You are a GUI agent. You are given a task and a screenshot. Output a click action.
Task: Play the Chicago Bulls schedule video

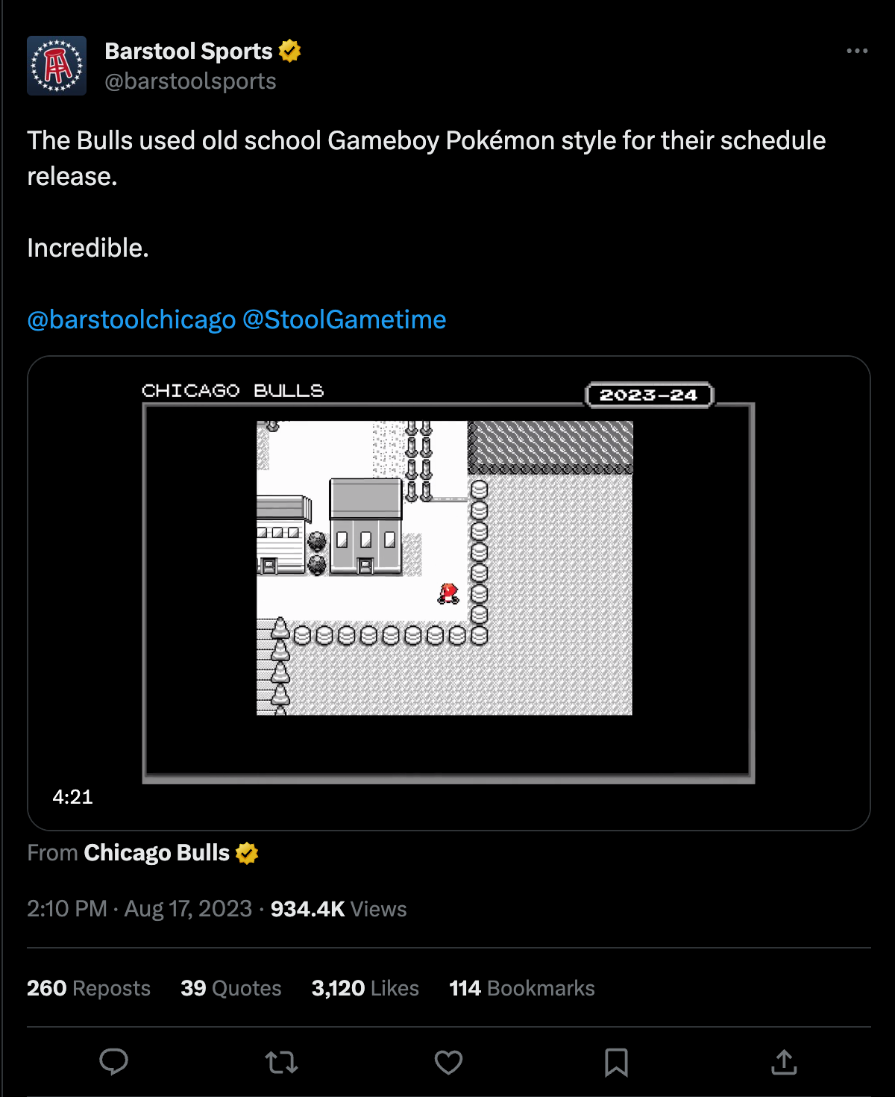tap(448, 593)
